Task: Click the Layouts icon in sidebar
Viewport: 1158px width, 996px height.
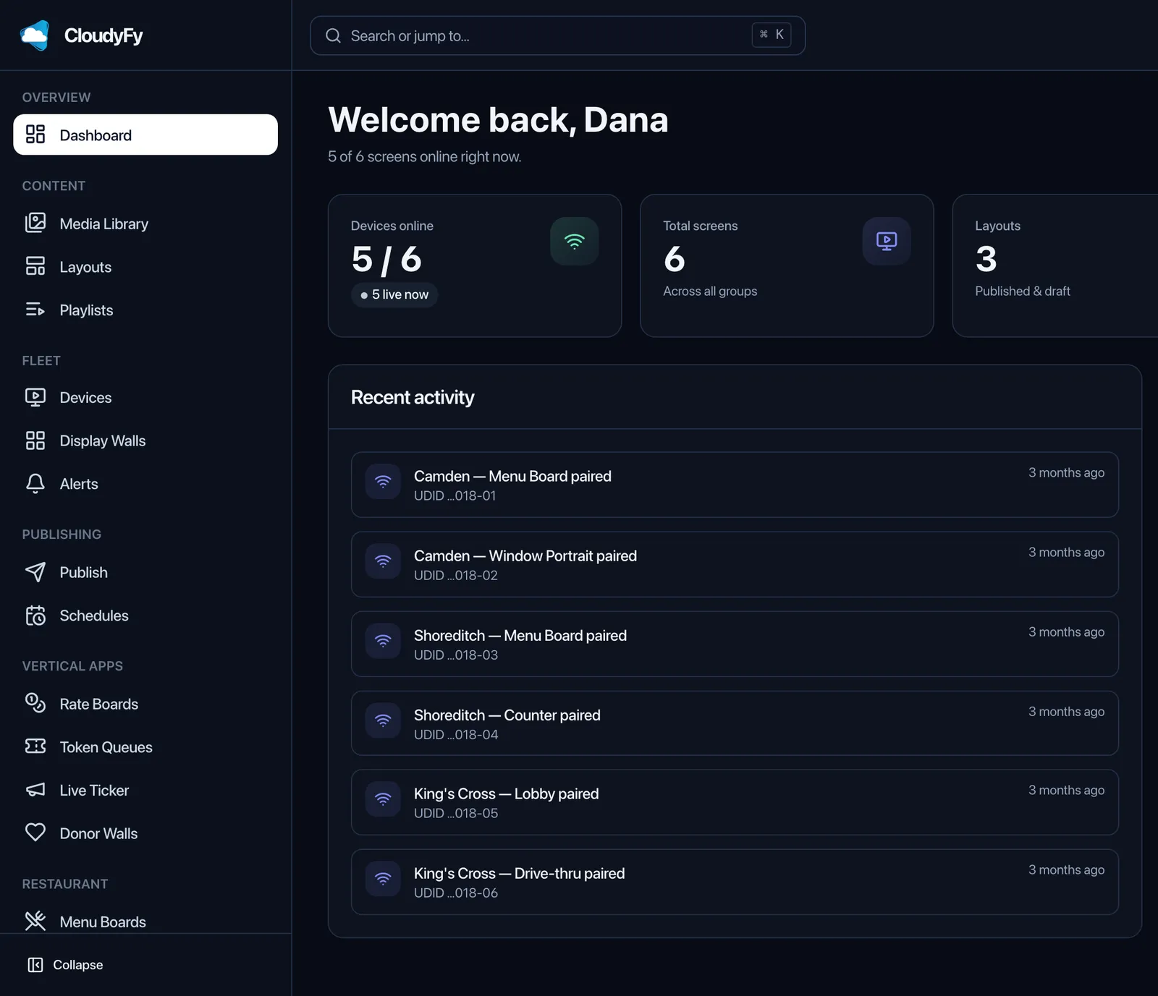Action: (x=35, y=266)
